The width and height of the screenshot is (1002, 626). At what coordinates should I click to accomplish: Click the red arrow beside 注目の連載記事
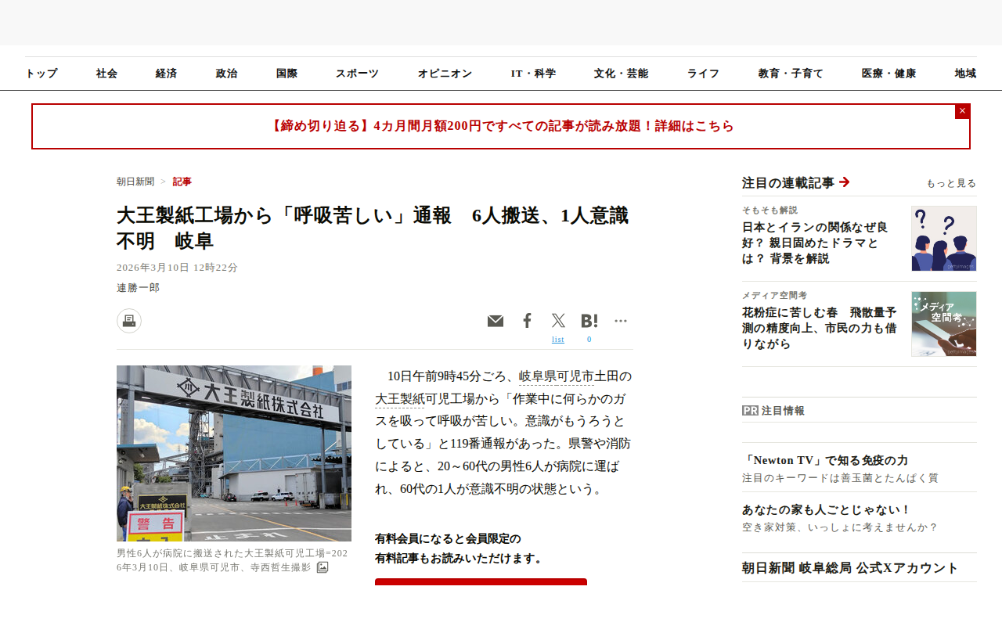tap(845, 182)
